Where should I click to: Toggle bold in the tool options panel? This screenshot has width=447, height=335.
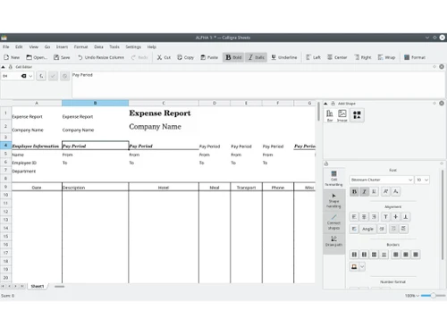pyautogui.click(x=354, y=191)
